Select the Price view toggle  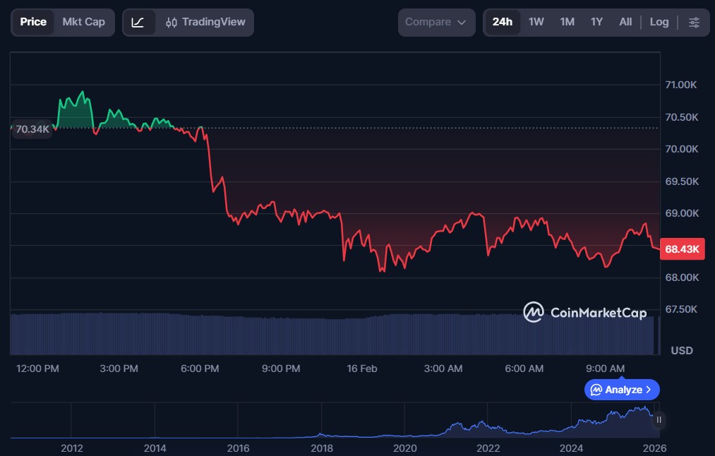click(33, 23)
